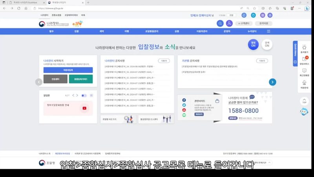Open 조달통 바로가기 banner
The width and height of the screenshot is (314, 177).
(118, 119)
